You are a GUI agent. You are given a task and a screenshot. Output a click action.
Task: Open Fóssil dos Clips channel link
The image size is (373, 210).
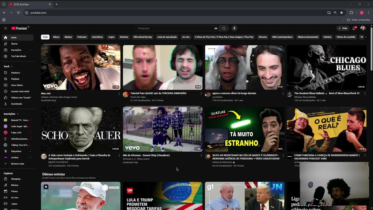(x=138, y=97)
